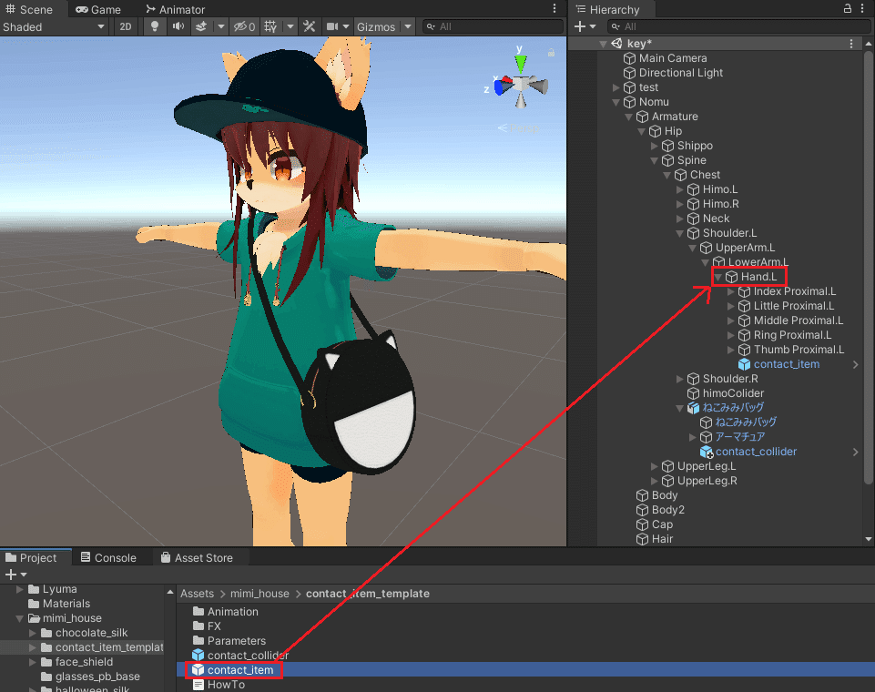The width and height of the screenshot is (875, 692).
Task: Collapse the Hand.L tree node
Action: [x=718, y=277]
